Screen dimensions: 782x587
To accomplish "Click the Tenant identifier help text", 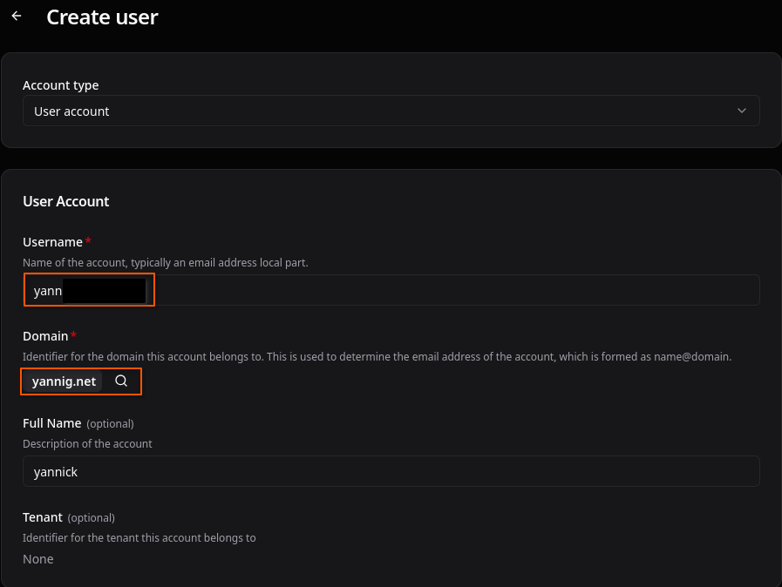I will pyautogui.click(x=139, y=537).
